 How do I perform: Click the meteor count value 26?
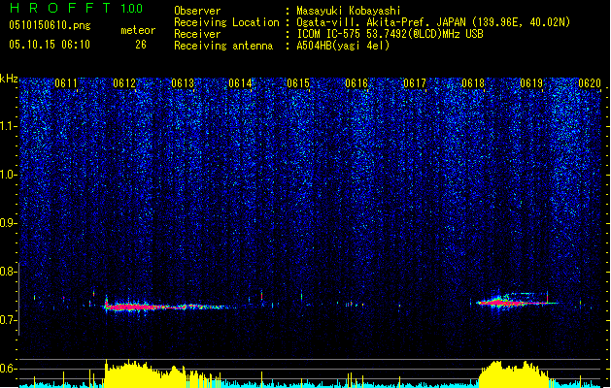[x=141, y=45]
